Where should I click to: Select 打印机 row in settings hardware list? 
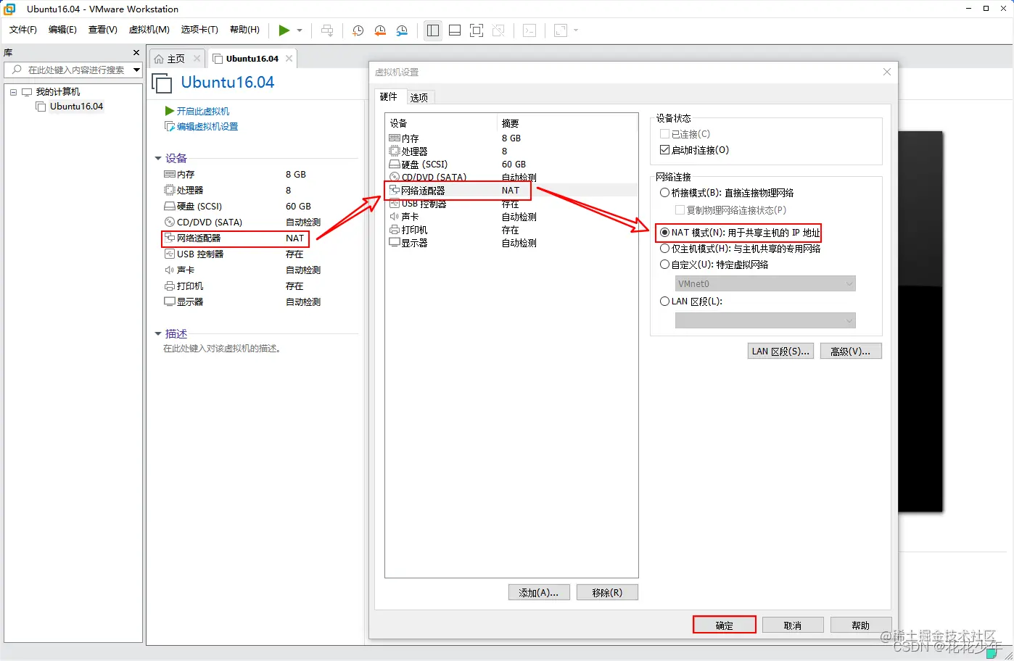pos(511,230)
